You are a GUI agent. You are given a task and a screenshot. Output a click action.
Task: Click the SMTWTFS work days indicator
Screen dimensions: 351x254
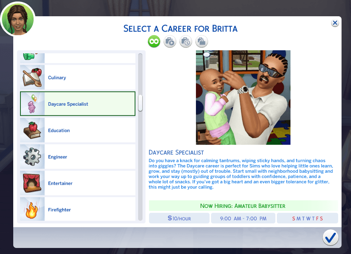308,218
